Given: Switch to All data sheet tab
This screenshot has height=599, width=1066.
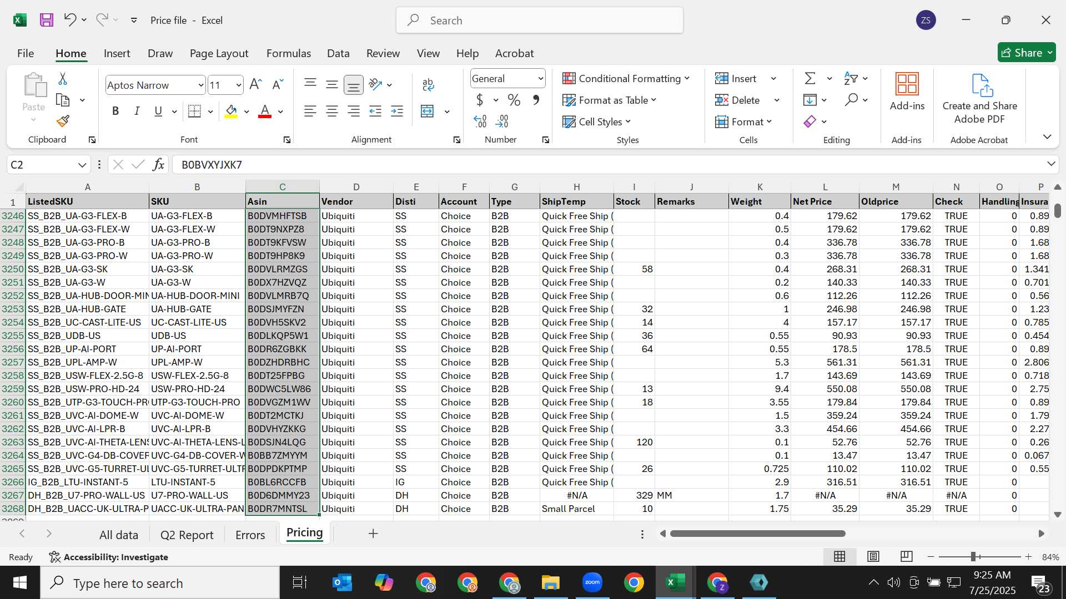Looking at the screenshot, I should pos(118,535).
